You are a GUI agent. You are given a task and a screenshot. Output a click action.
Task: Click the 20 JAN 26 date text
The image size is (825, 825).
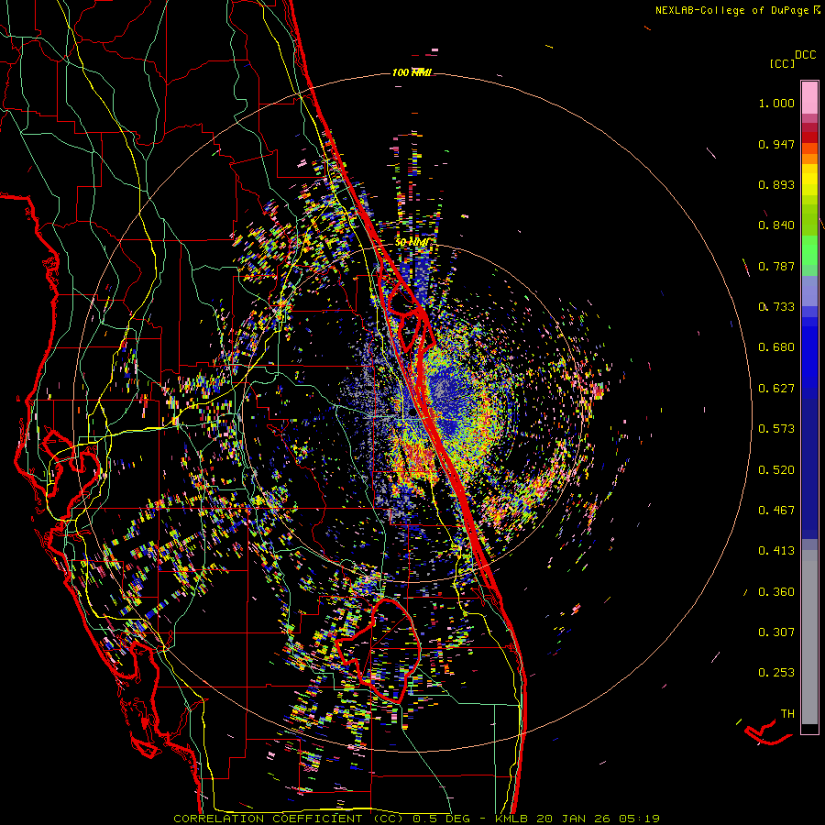point(572,819)
